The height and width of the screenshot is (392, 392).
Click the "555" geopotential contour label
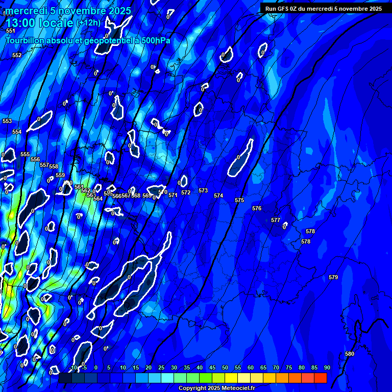pyautogui.click(x=25, y=154)
